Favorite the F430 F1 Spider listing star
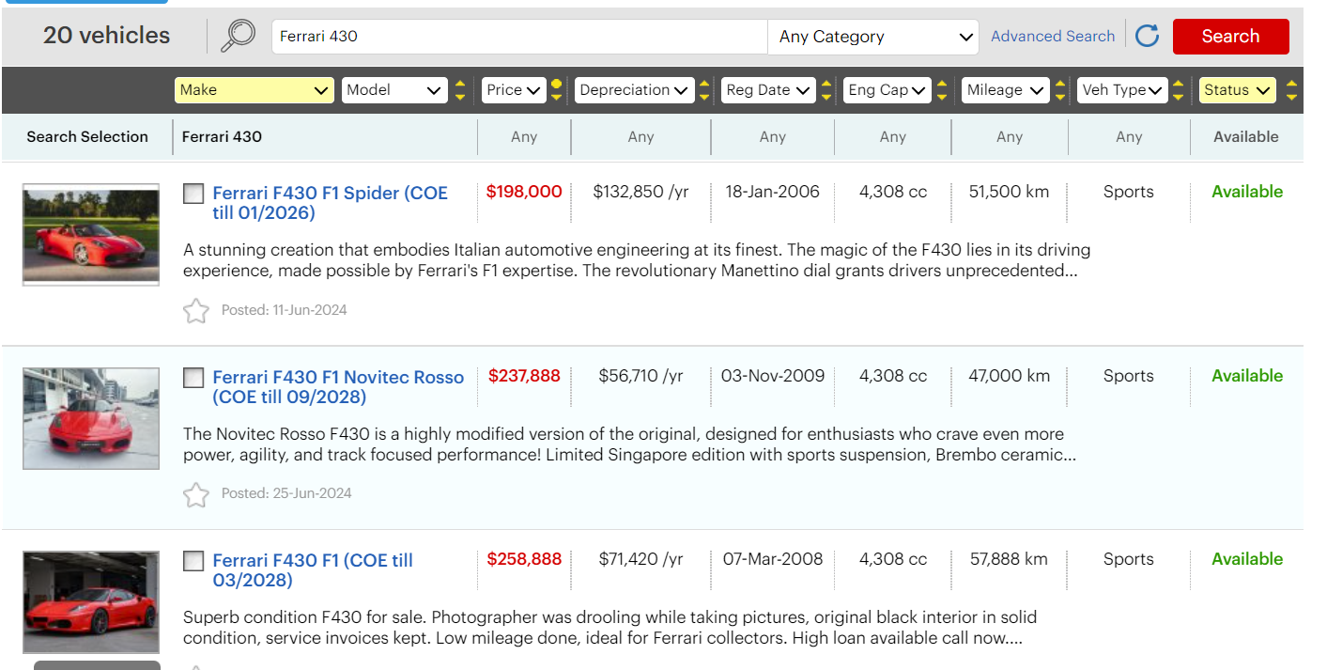This screenshot has width=1327, height=670. pyautogui.click(x=195, y=310)
